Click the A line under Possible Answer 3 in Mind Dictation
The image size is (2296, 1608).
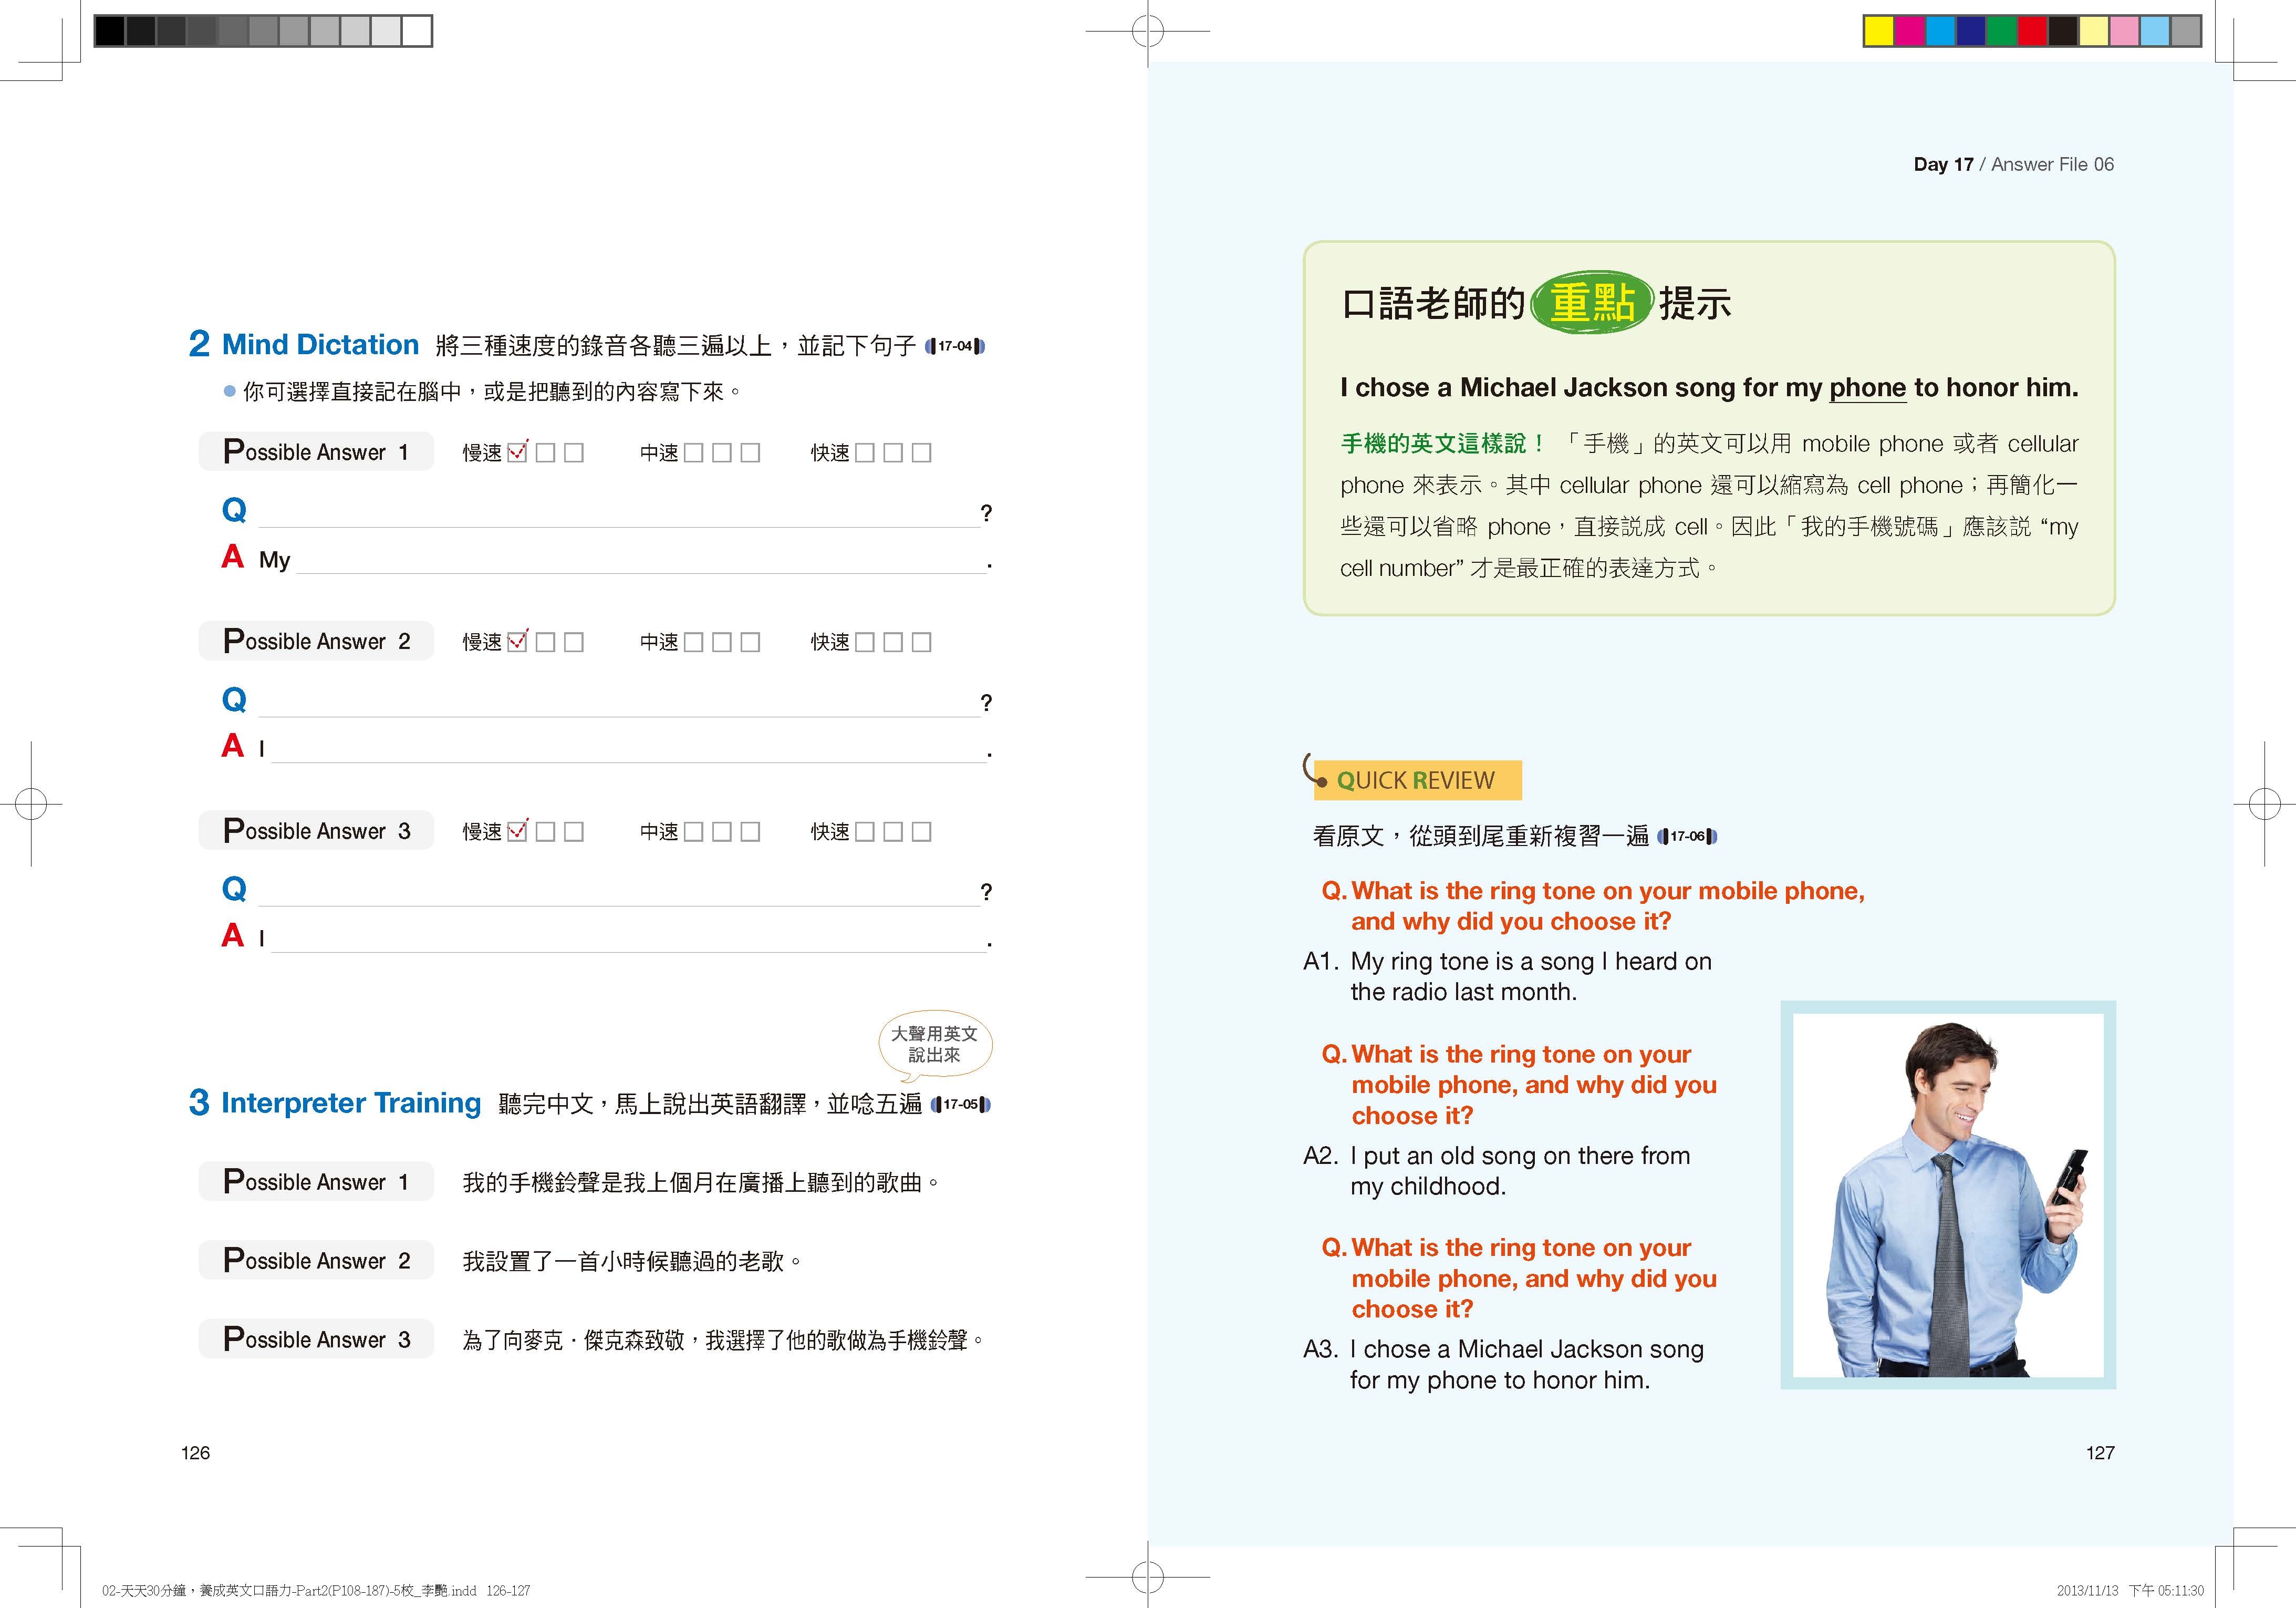[x=629, y=937]
